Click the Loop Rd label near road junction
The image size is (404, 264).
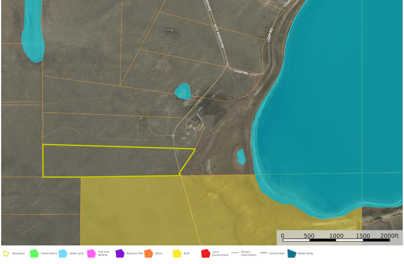tap(241, 72)
